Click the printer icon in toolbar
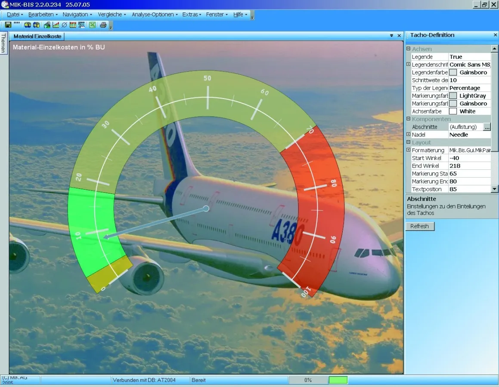The image size is (499, 387). coord(103,25)
